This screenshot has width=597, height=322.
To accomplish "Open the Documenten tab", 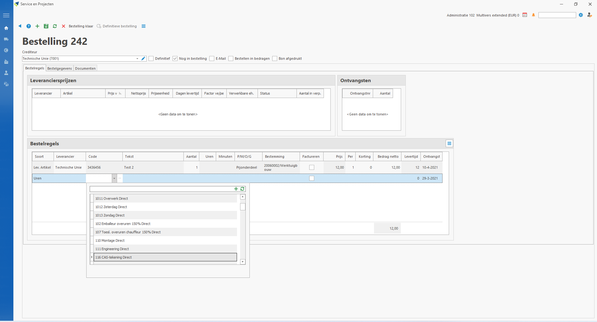I will click(85, 68).
